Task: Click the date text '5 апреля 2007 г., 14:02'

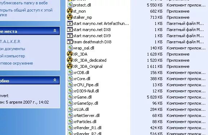Action: pos(27,102)
